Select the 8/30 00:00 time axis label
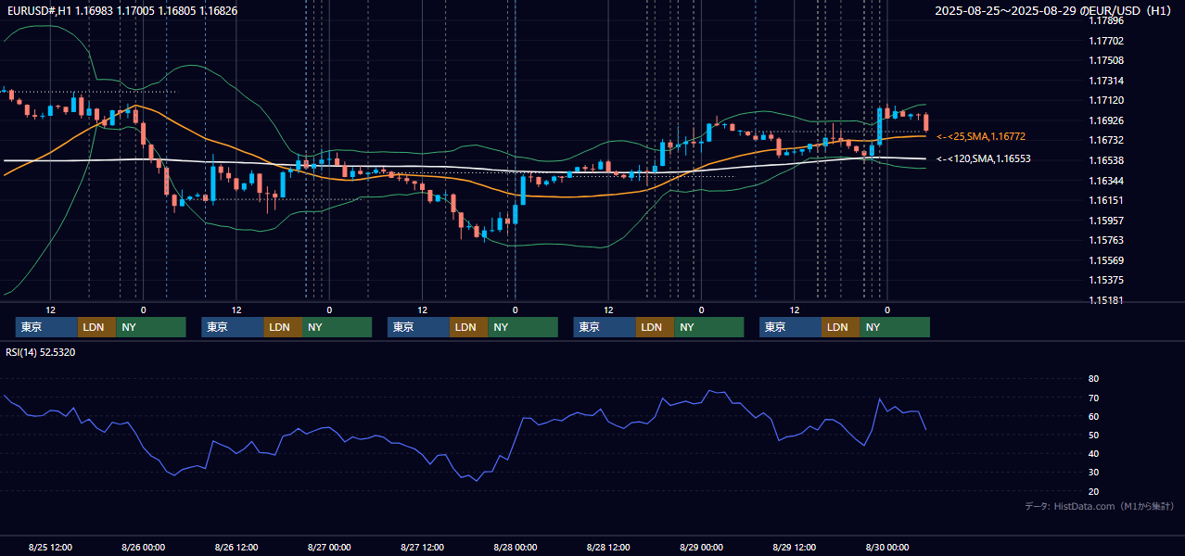 coord(887,547)
